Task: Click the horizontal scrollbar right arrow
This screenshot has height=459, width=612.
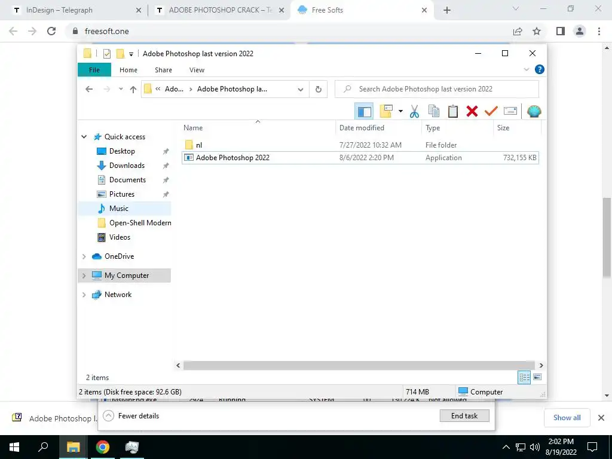Action: [541, 365]
